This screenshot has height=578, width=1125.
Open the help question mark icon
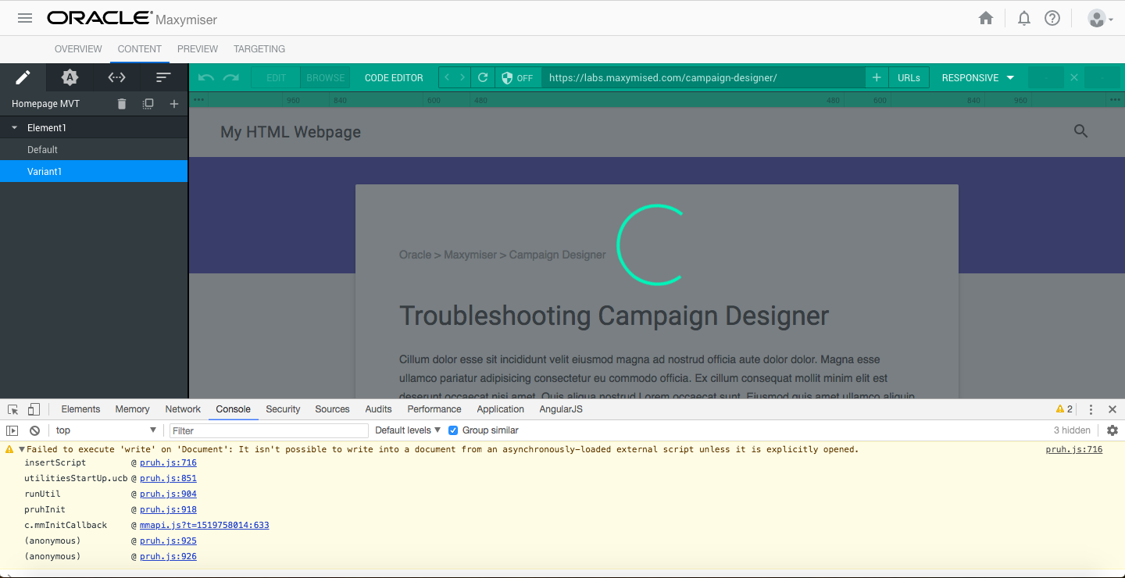(x=1052, y=18)
